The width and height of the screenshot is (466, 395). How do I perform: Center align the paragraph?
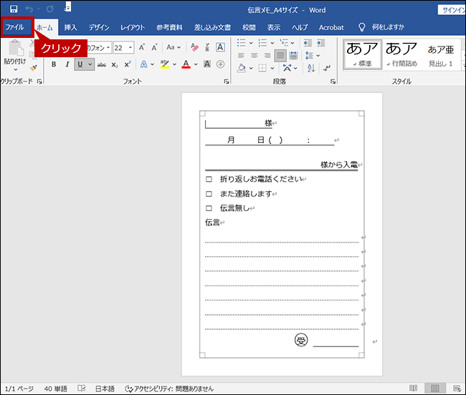[254, 55]
